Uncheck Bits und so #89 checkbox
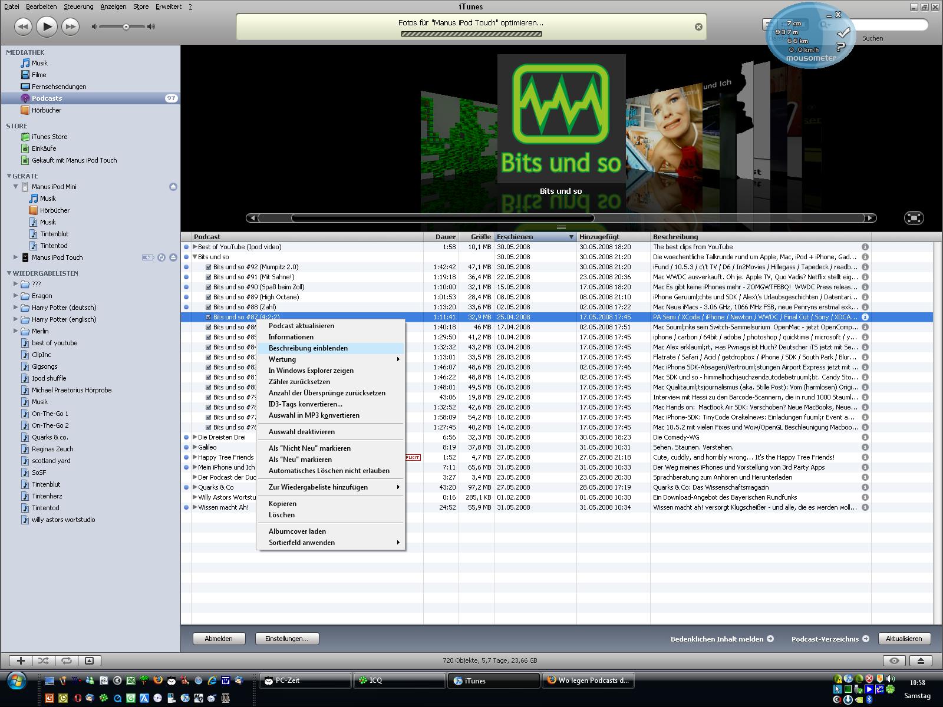943x707 pixels. pos(208,297)
